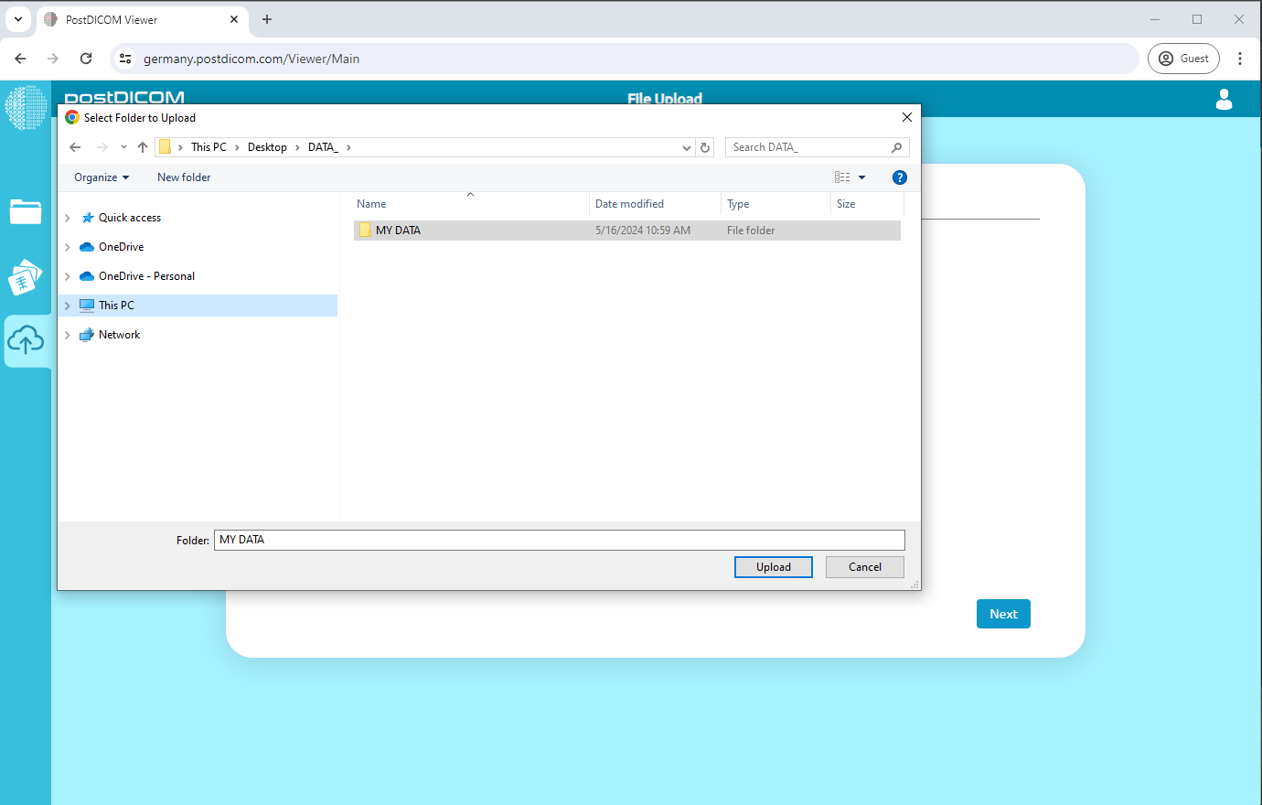Click the refresh button in folder dialog
Screen dimensions: 1262x805
[x=705, y=147]
